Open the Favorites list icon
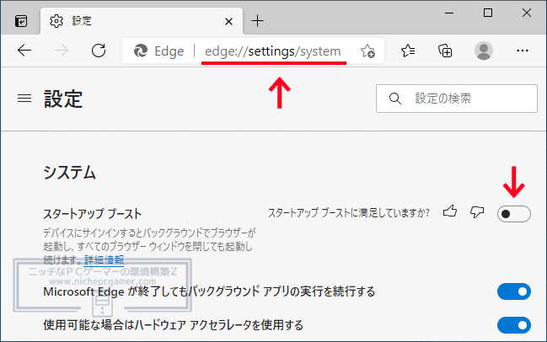Image resolution: width=547 pixels, height=342 pixels. click(408, 51)
